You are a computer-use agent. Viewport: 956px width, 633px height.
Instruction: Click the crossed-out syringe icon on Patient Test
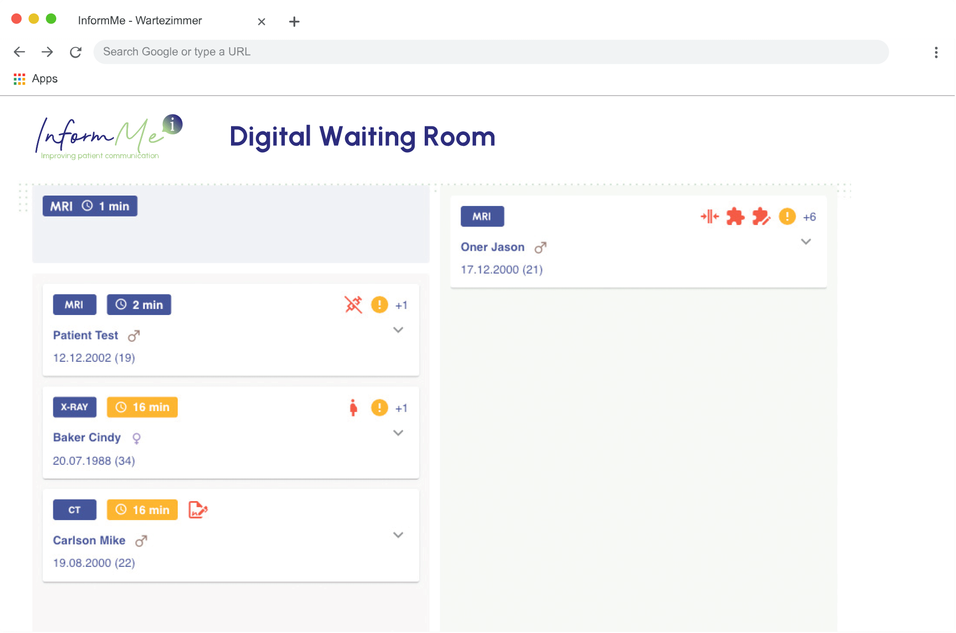[353, 305]
